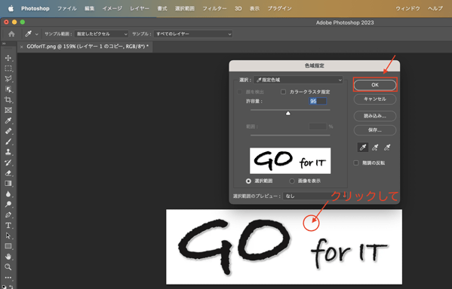Viewport: 452px width, 289px height.
Task: Click the 保存... button
Action: pyautogui.click(x=375, y=130)
